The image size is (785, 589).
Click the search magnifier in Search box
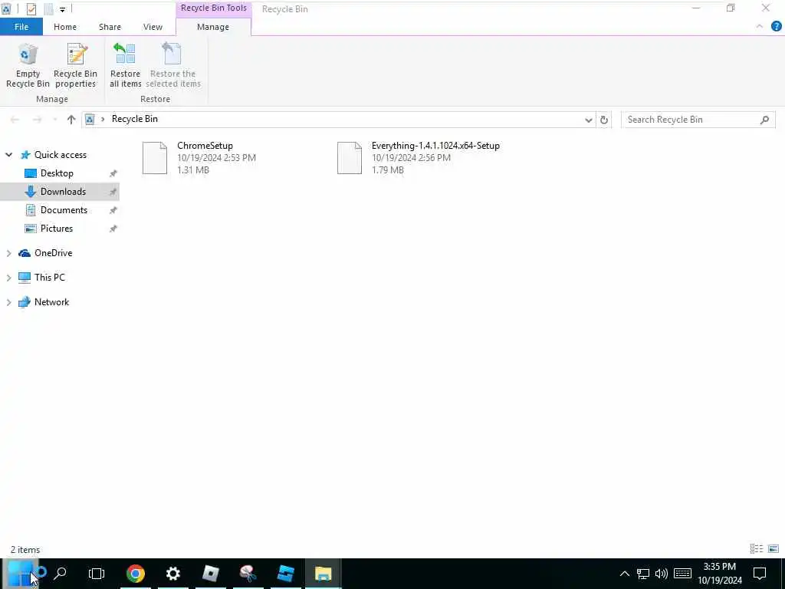[764, 120]
